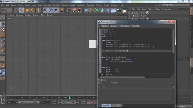Screen dimensions: 193x108
Task: Open the deformer objects icon
Action: tap(108, 10)
